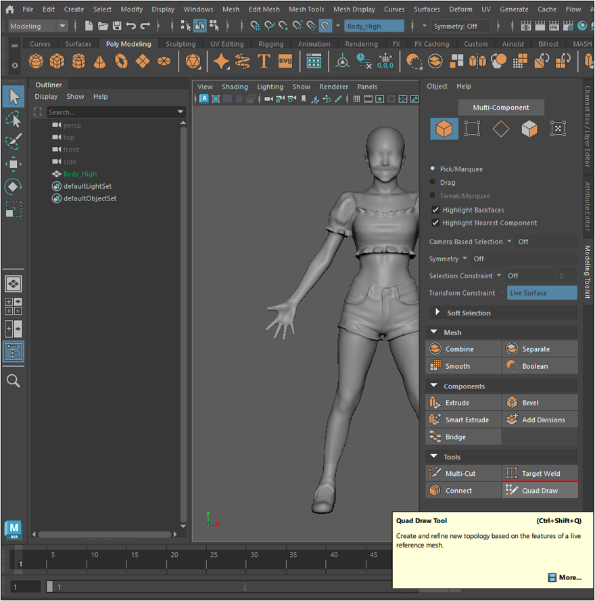The width and height of the screenshot is (595, 601).
Task: Select Vertex selection mode in Modeling Toolkit
Action: tap(472, 129)
